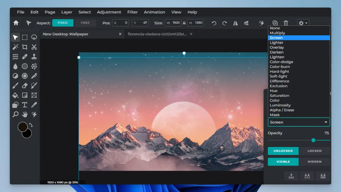This screenshot has width=341, height=192.
Task: Open the Filter menu
Action: pos(132,12)
